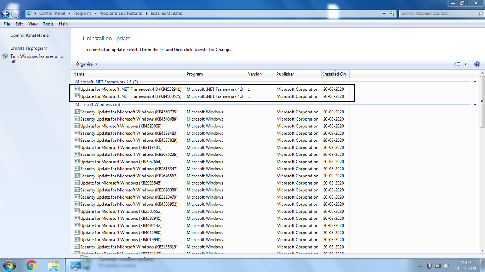Click the Back navigation arrow
The height and width of the screenshot is (272, 485).
5,14
